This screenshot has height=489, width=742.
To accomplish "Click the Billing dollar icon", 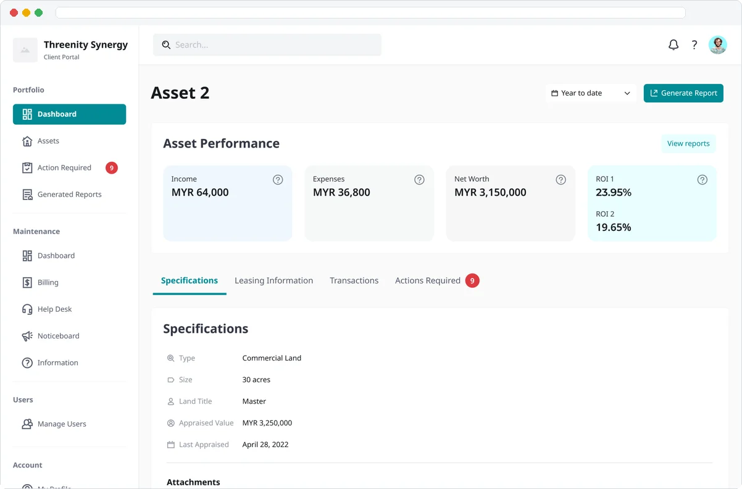I will (x=27, y=283).
